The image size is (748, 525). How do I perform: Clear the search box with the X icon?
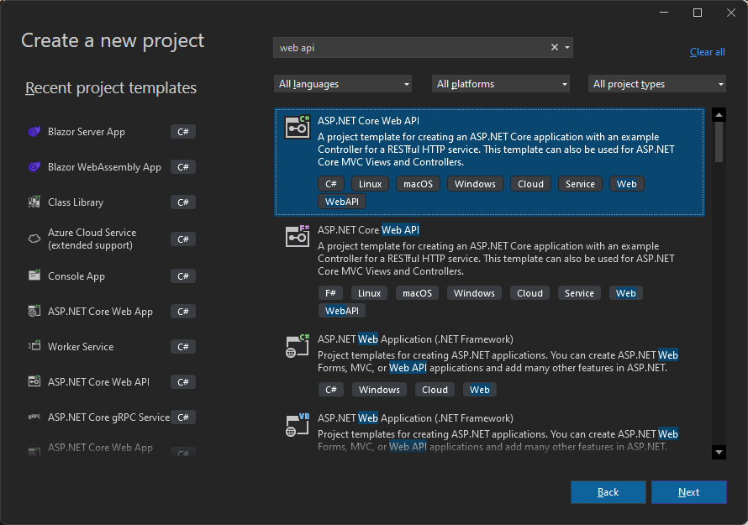(x=555, y=47)
